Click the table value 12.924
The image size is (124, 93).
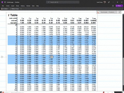click(94, 31)
